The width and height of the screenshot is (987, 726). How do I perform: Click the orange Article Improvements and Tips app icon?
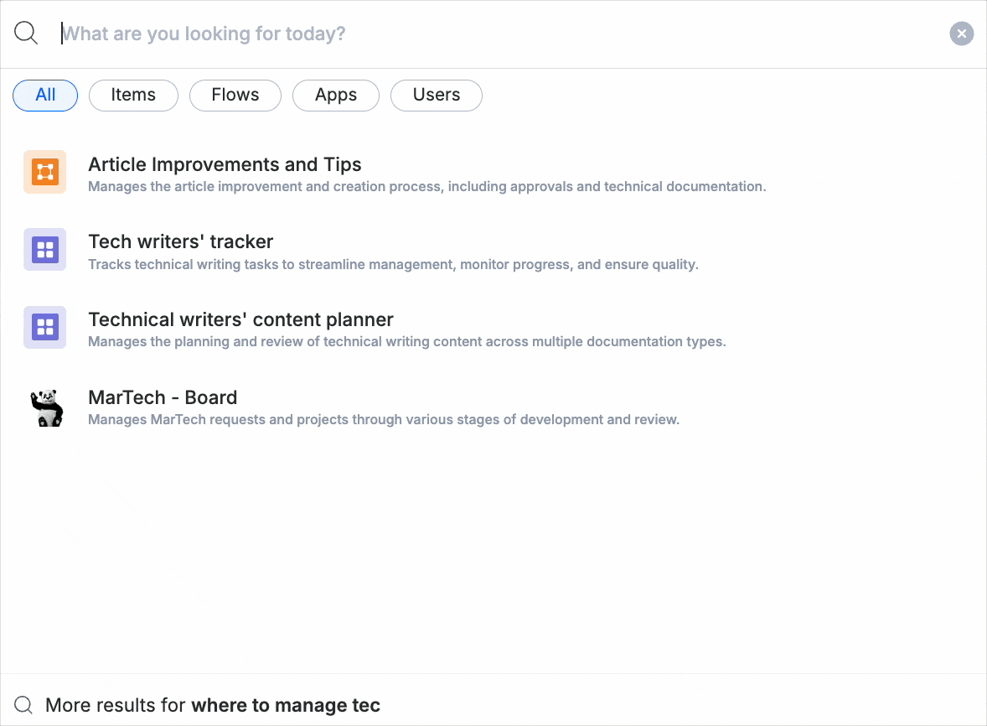pos(44,171)
